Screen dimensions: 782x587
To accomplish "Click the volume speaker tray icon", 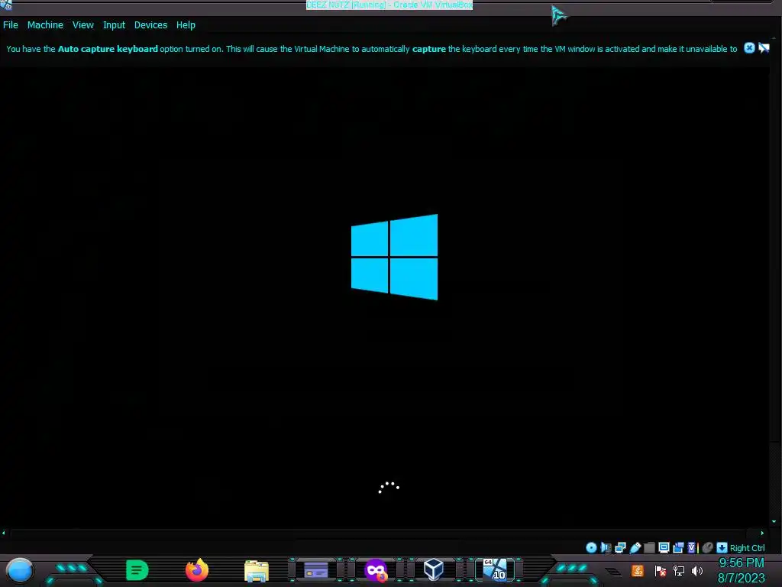I will coord(697,570).
